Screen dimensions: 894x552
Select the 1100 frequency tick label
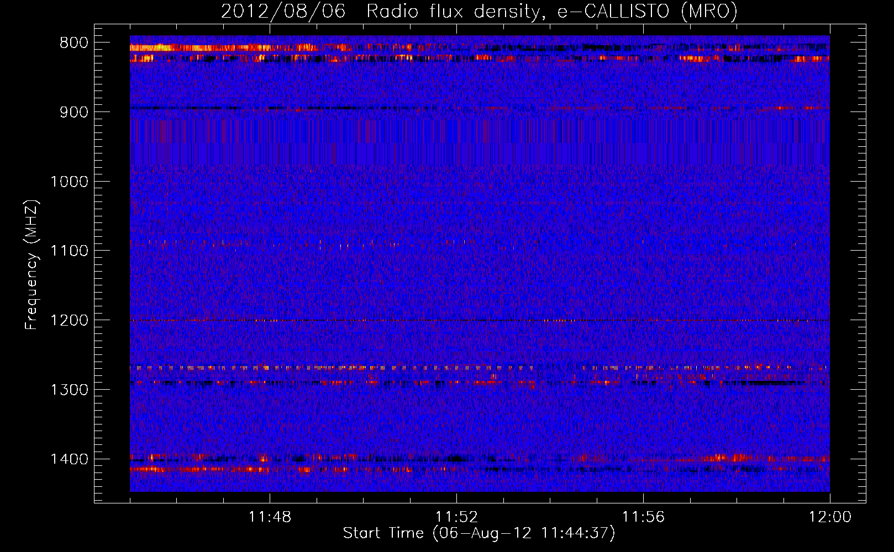click(69, 251)
